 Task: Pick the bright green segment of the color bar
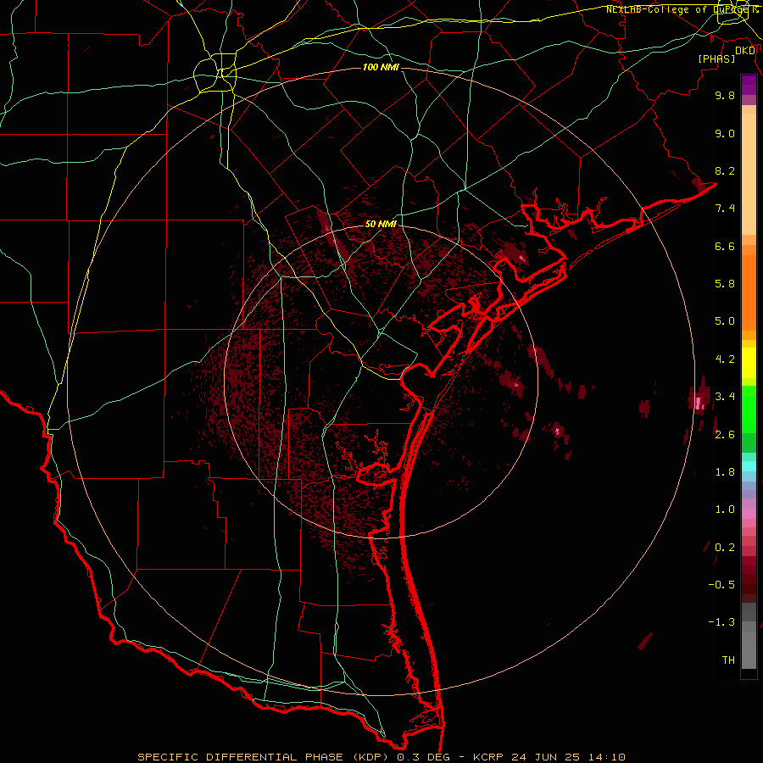click(x=749, y=409)
